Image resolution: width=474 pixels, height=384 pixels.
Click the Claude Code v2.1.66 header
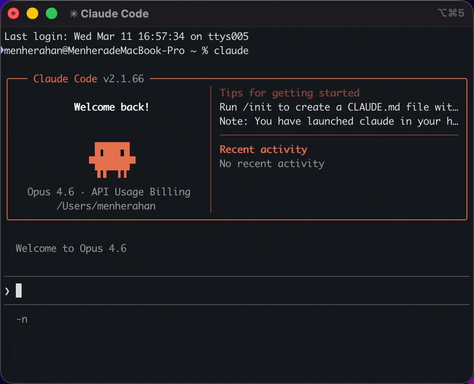point(88,79)
